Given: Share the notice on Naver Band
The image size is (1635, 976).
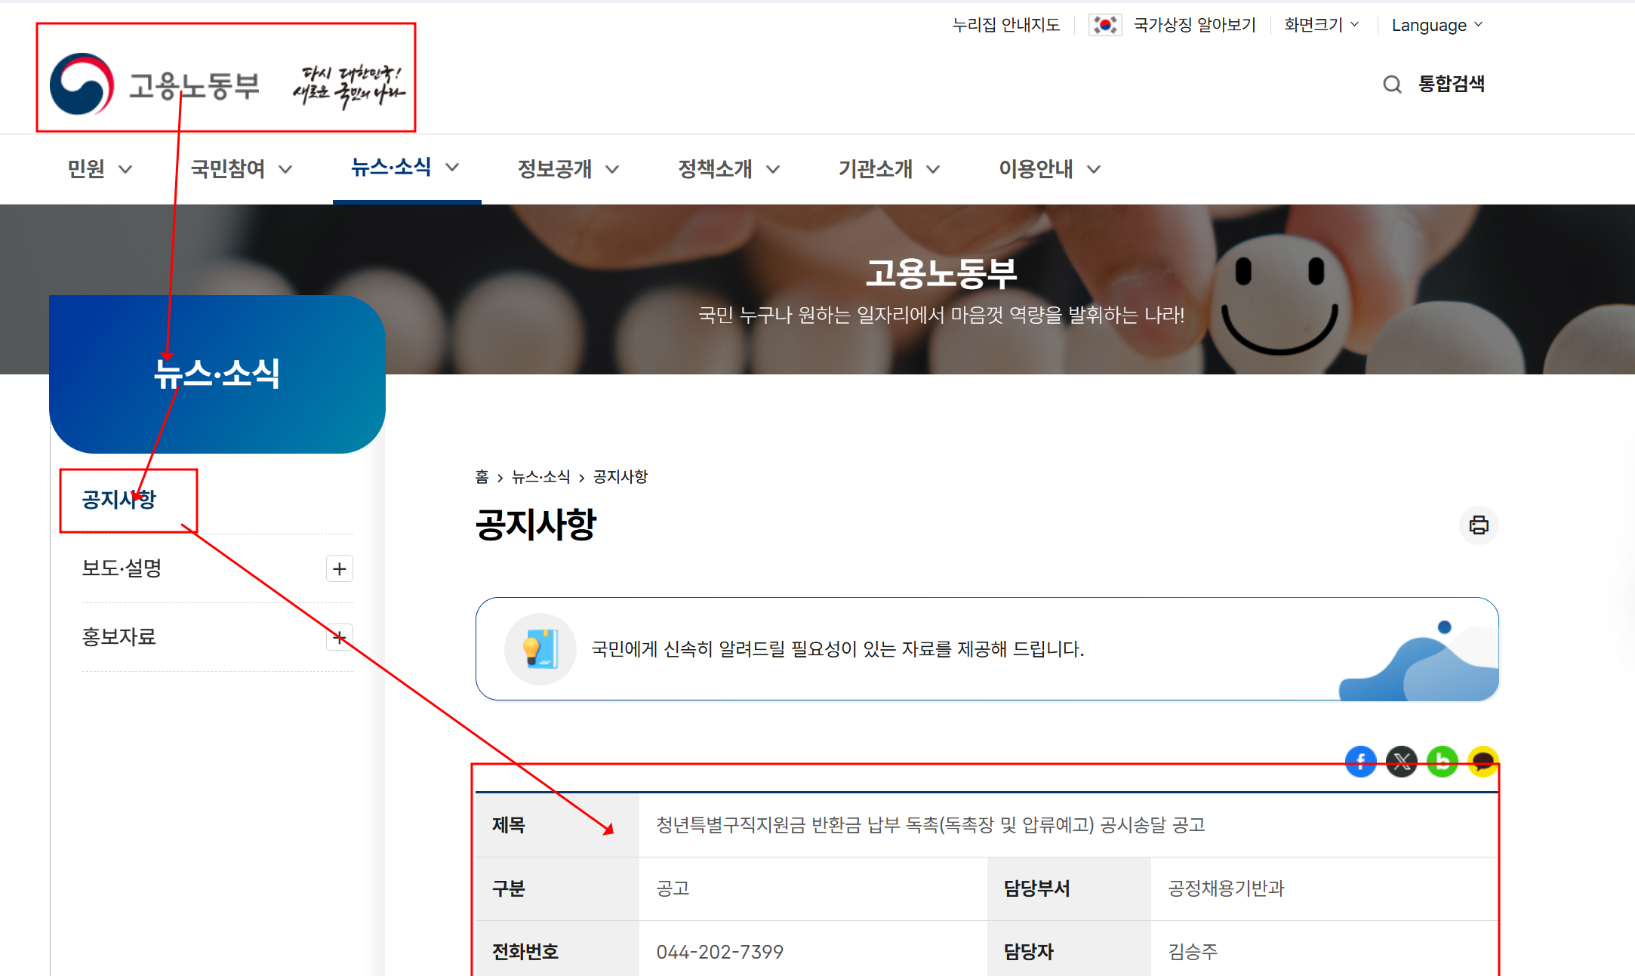Looking at the screenshot, I should pyautogui.click(x=1442, y=761).
